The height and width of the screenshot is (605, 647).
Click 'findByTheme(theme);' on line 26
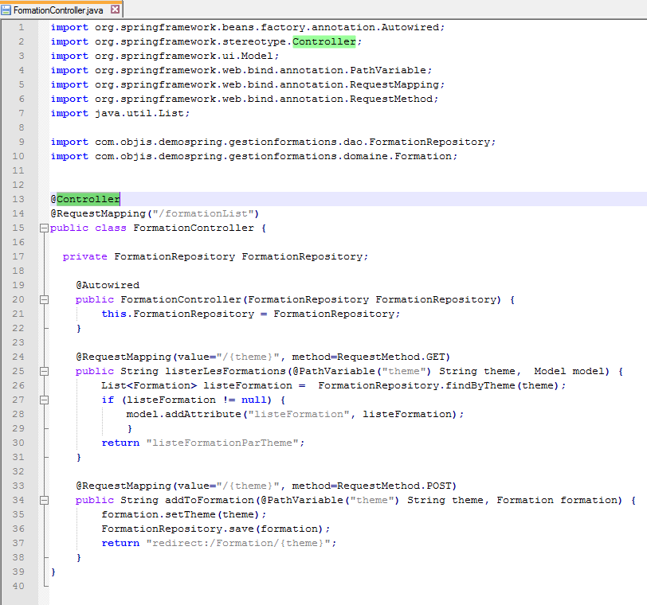[505, 386]
